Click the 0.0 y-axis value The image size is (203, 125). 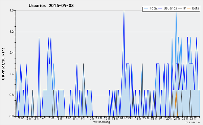(12, 116)
